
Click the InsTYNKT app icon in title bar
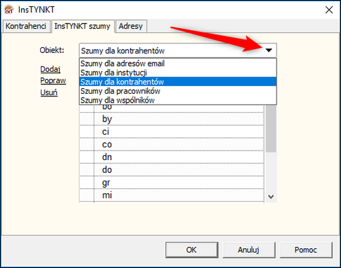tap(9, 10)
